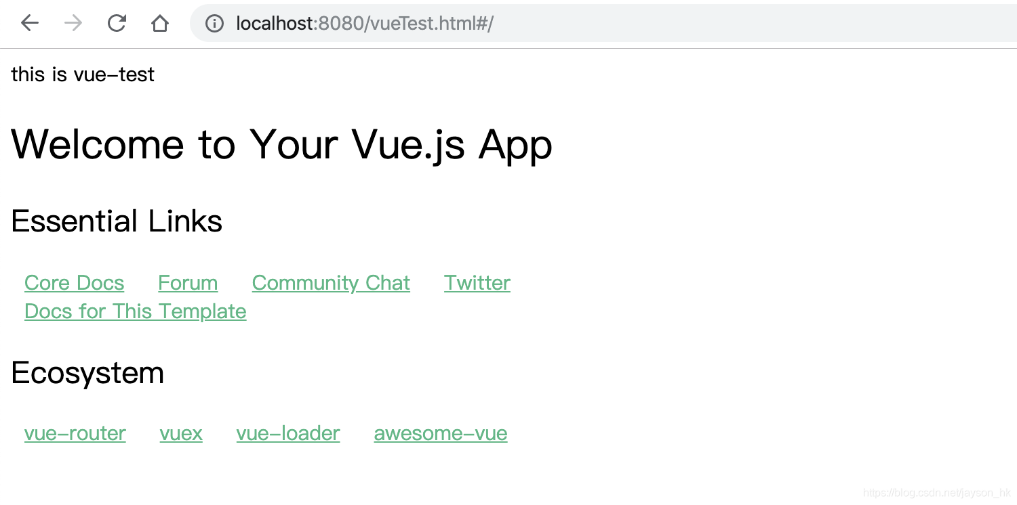View site information via the info icon
The height and width of the screenshot is (505, 1017).
215,24
